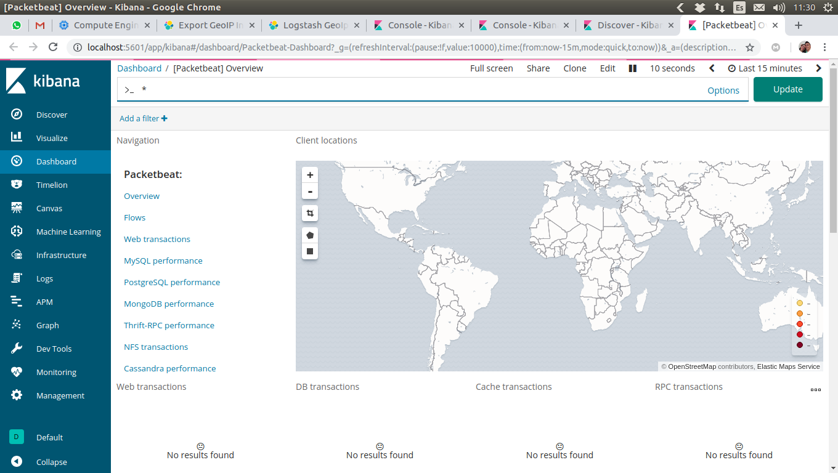Click the Kibana logo

click(x=43, y=81)
